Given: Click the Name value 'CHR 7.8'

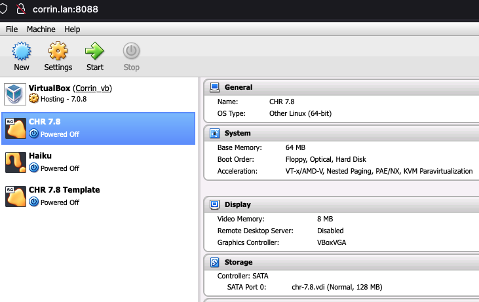Looking at the screenshot, I should click(x=282, y=102).
